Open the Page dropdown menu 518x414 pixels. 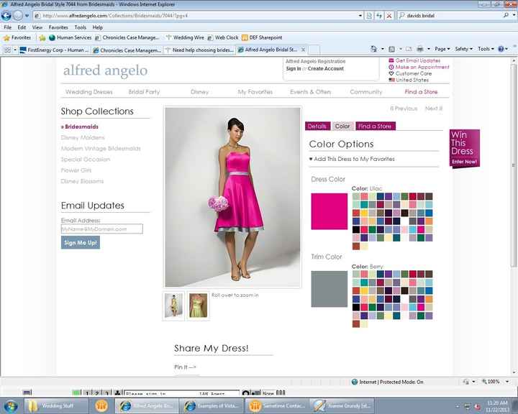tap(442, 49)
